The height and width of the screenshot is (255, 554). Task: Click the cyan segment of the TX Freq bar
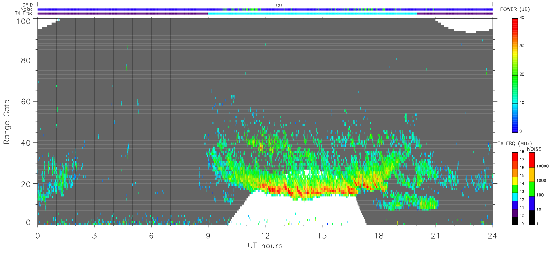(312, 13)
